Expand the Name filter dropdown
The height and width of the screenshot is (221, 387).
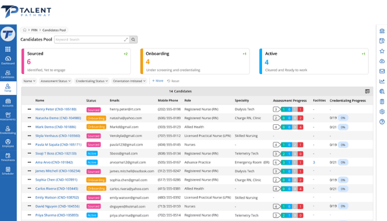click(x=29, y=81)
